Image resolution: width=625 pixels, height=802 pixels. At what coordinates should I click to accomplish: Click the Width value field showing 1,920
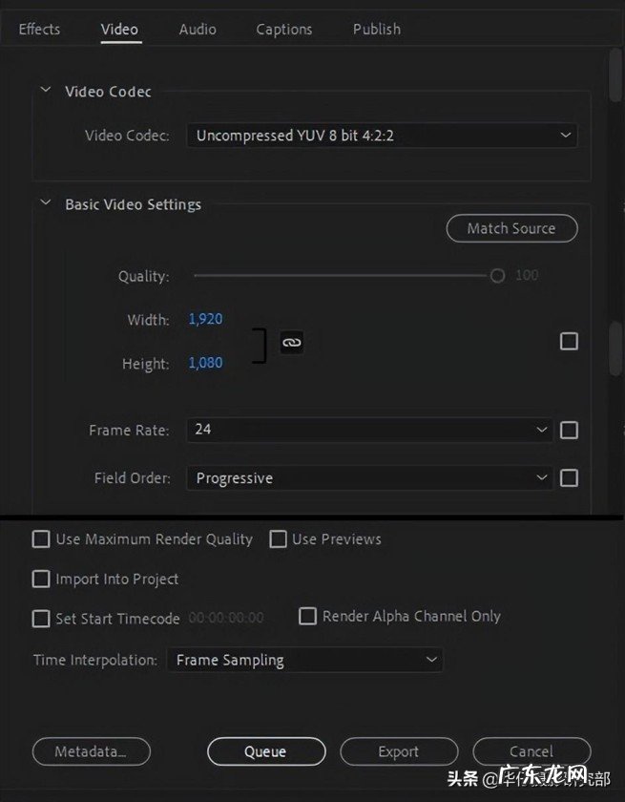pos(205,319)
